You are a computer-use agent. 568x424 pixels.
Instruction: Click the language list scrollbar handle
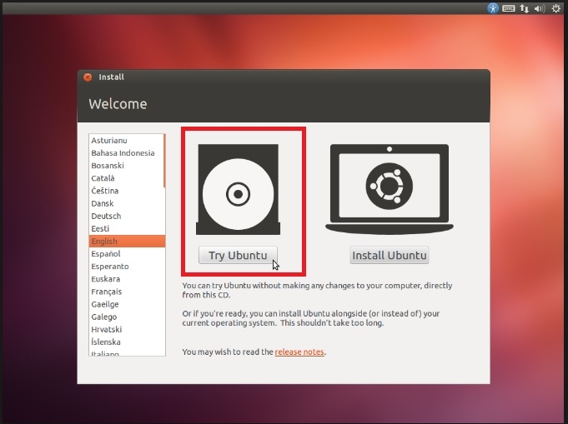click(x=164, y=161)
